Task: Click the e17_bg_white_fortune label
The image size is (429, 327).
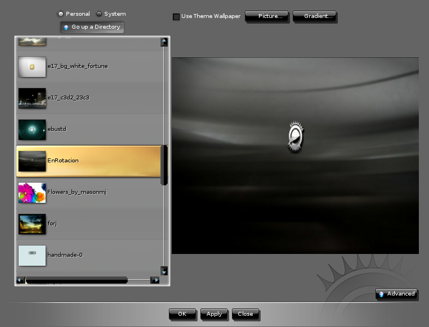Action: coord(78,66)
